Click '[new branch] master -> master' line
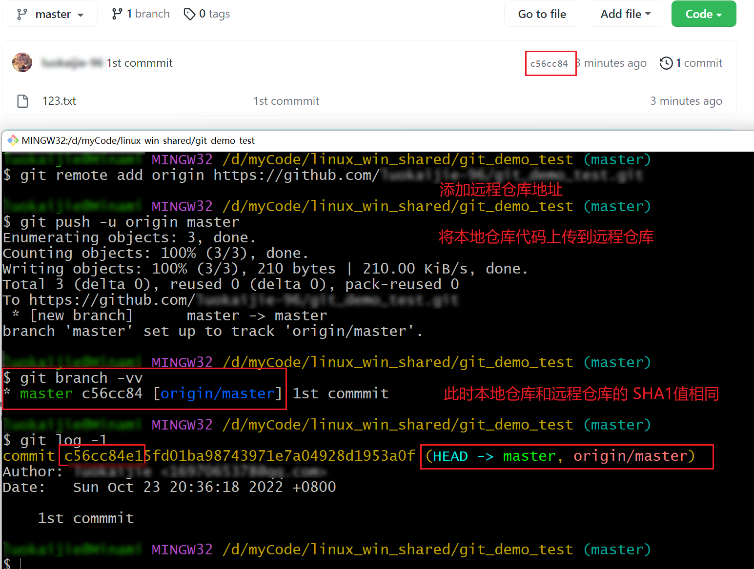Screen dimensions: 754x569 pos(169,315)
